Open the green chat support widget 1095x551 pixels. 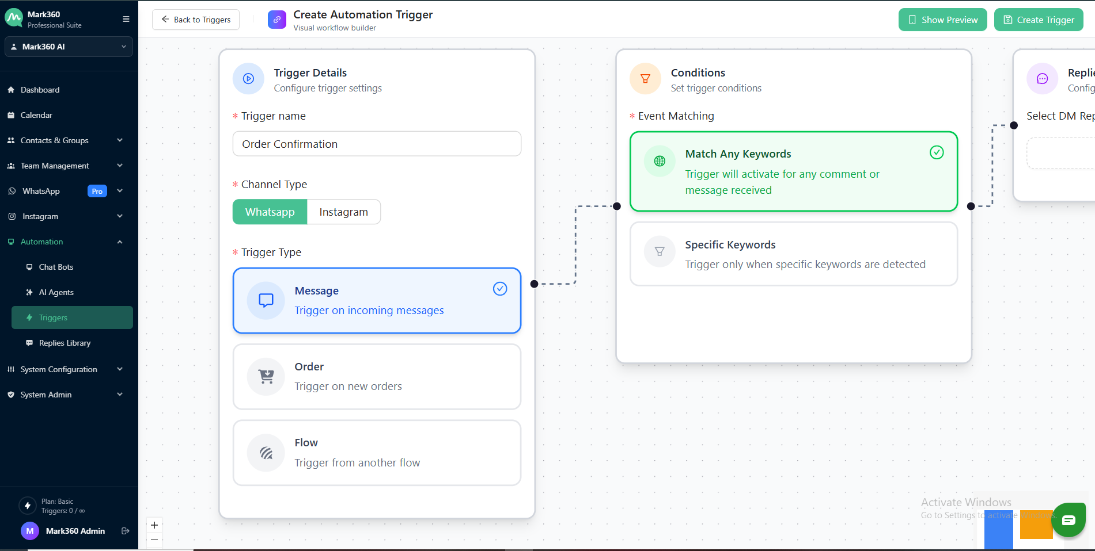click(x=1068, y=520)
